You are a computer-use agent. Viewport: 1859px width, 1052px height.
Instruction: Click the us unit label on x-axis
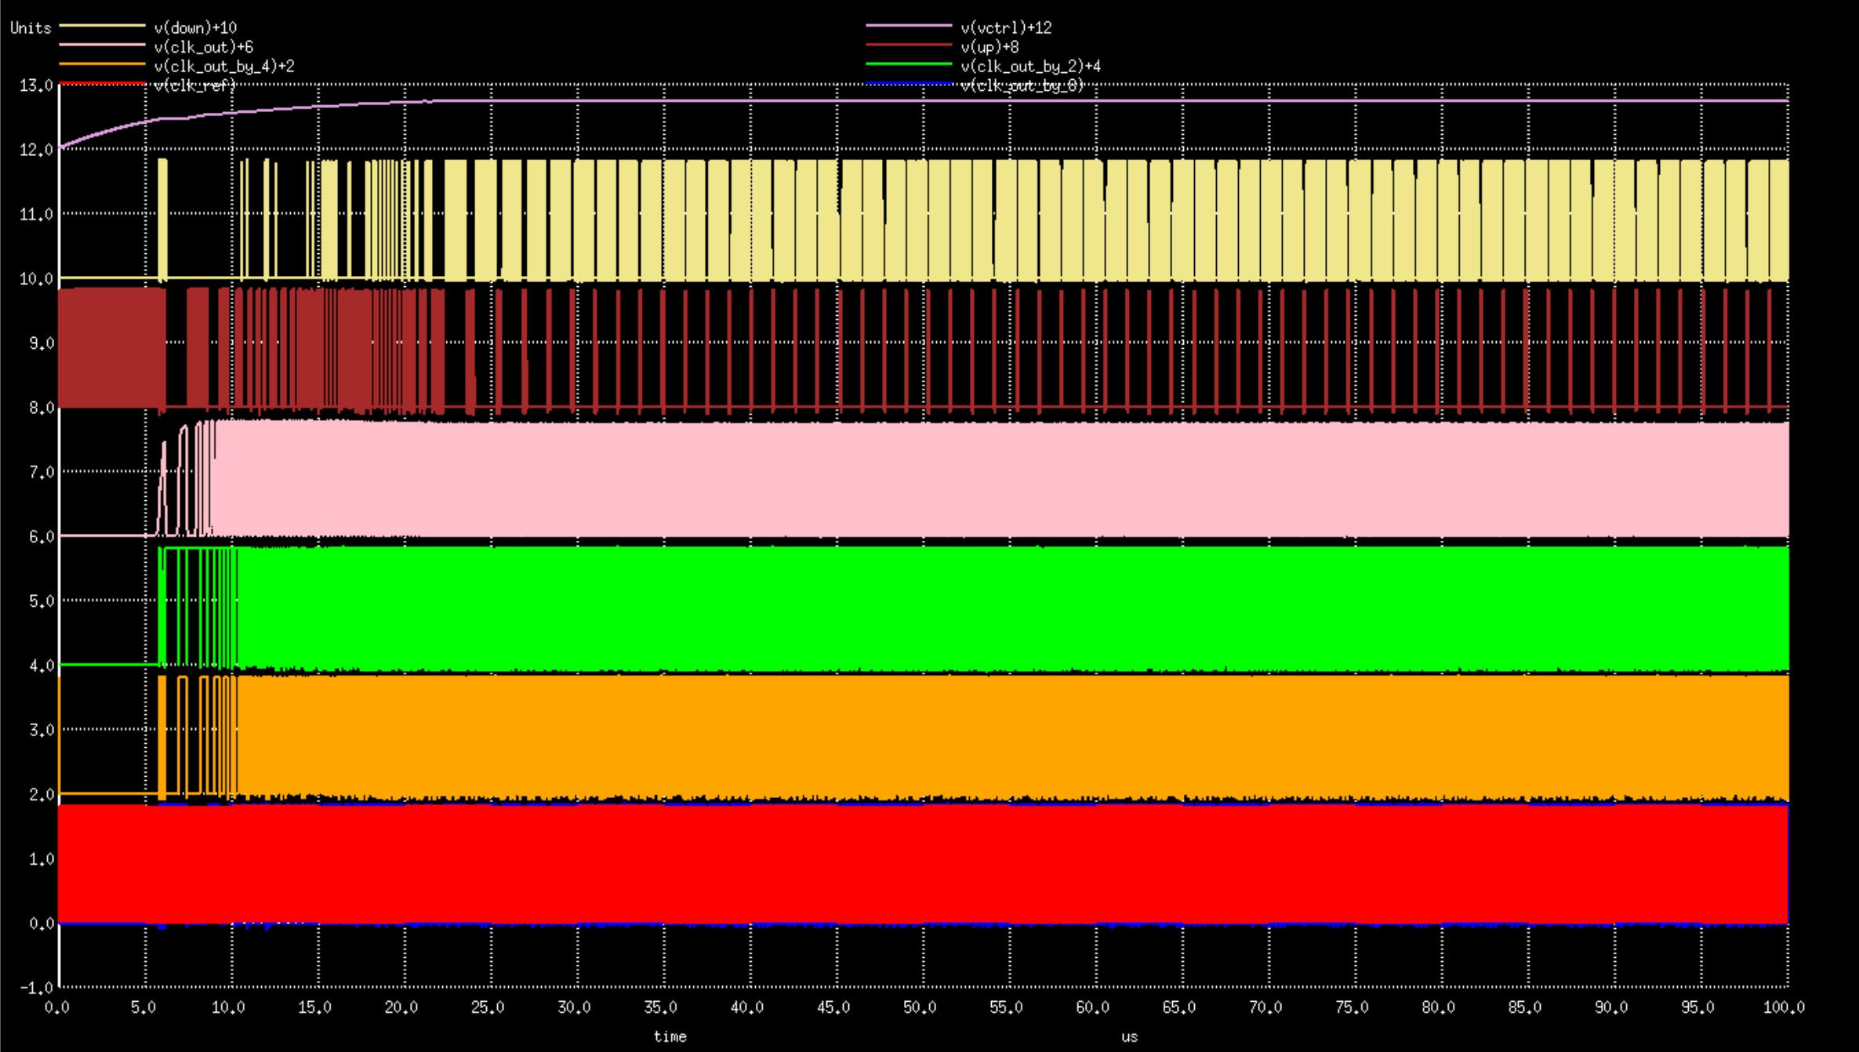[1129, 1036]
